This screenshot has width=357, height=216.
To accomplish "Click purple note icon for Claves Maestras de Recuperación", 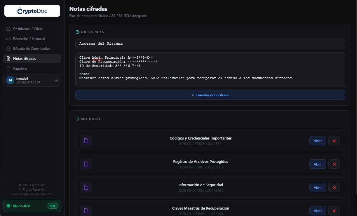I will [86, 211].
